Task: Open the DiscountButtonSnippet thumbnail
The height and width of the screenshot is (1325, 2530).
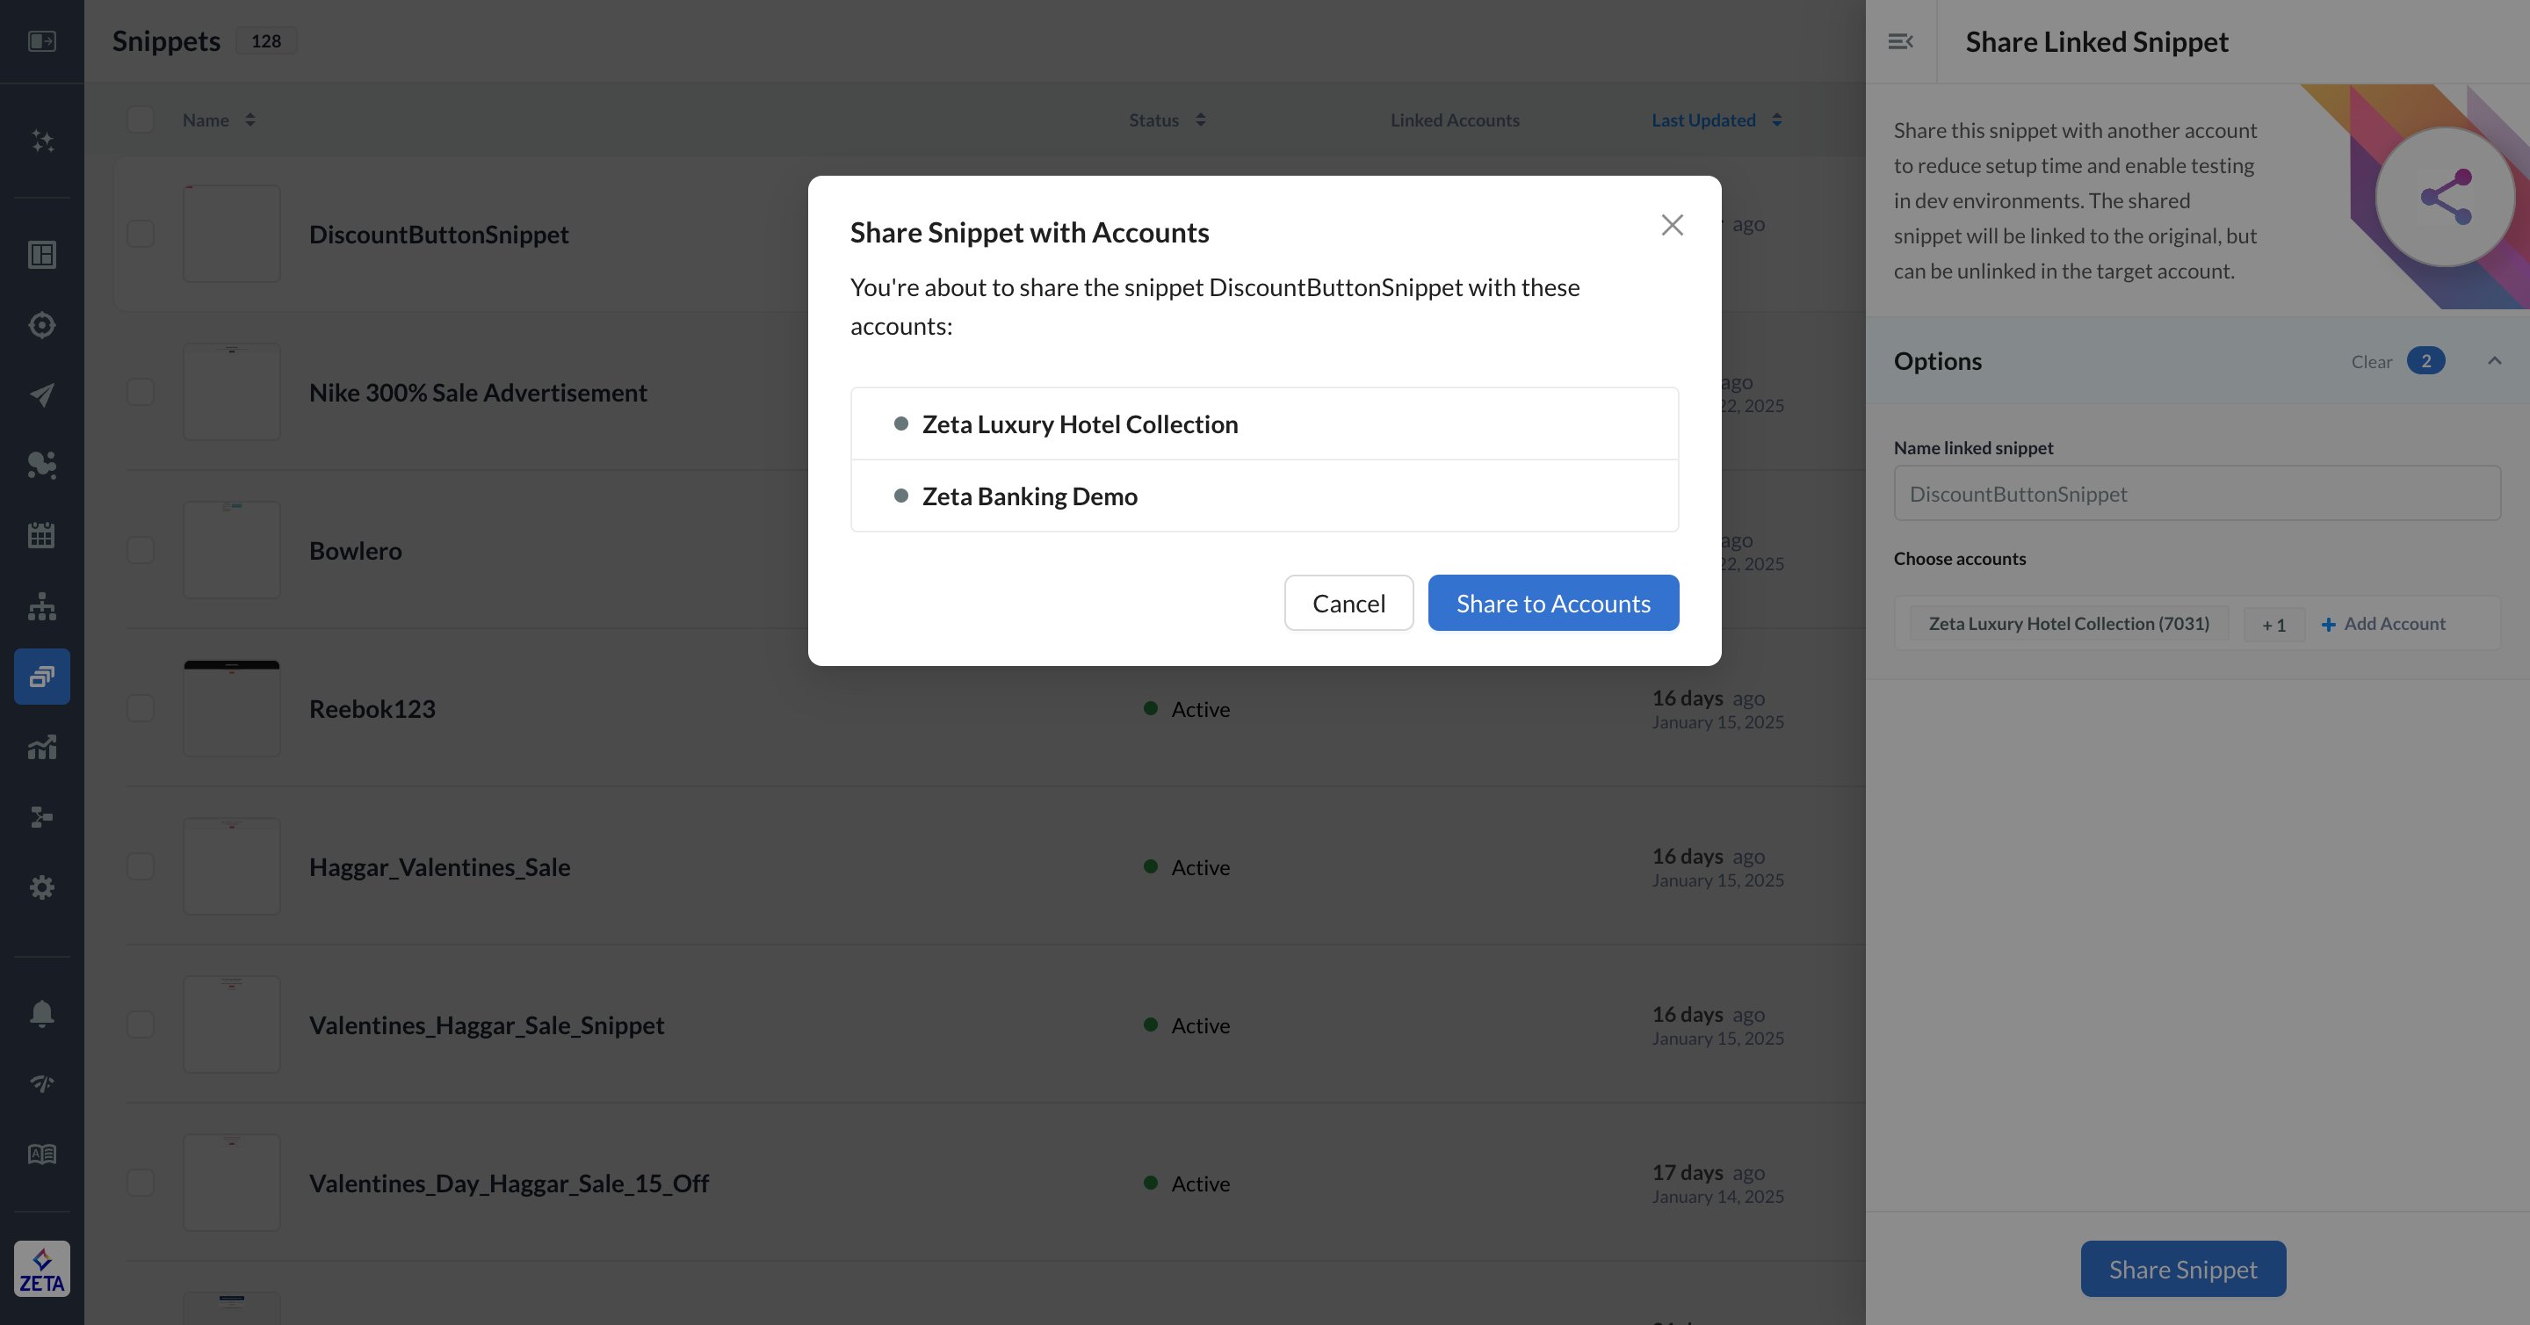Action: point(232,234)
